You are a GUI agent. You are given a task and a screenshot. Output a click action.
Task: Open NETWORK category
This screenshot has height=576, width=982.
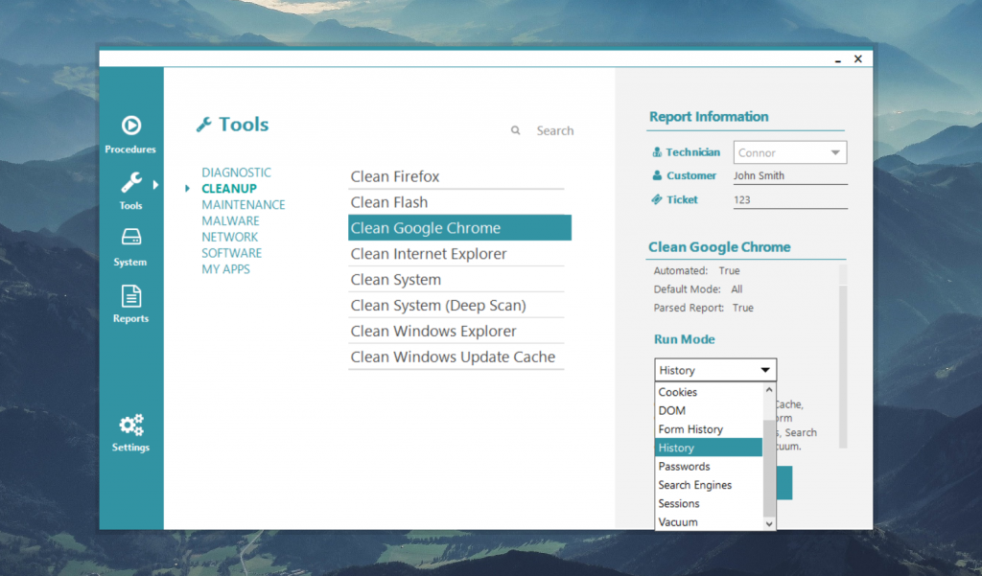click(x=229, y=238)
